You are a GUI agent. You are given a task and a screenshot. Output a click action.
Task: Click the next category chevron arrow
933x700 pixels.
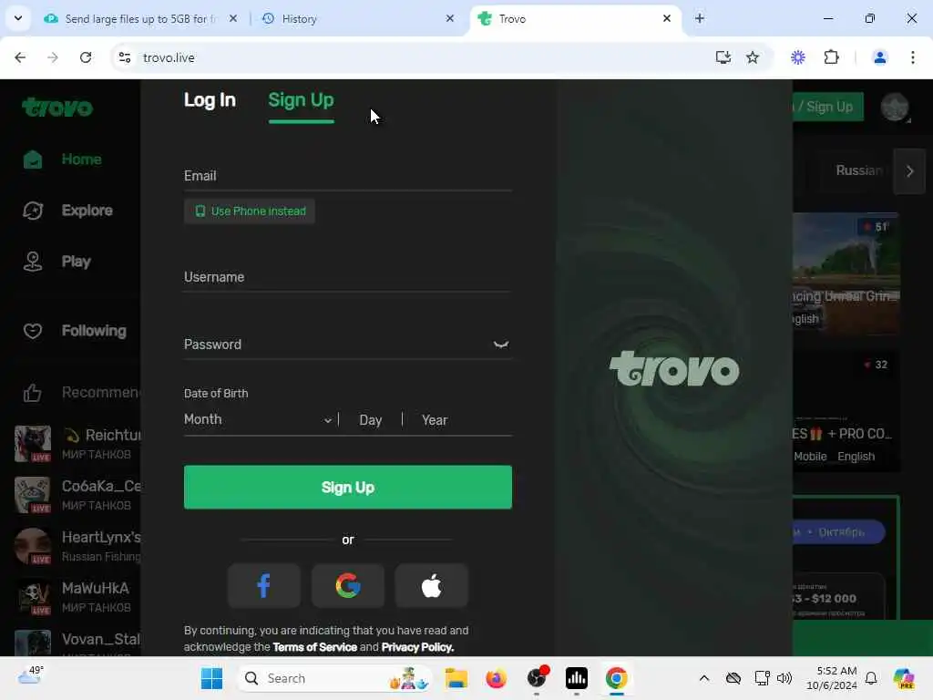pyautogui.click(x=910, y=171)
